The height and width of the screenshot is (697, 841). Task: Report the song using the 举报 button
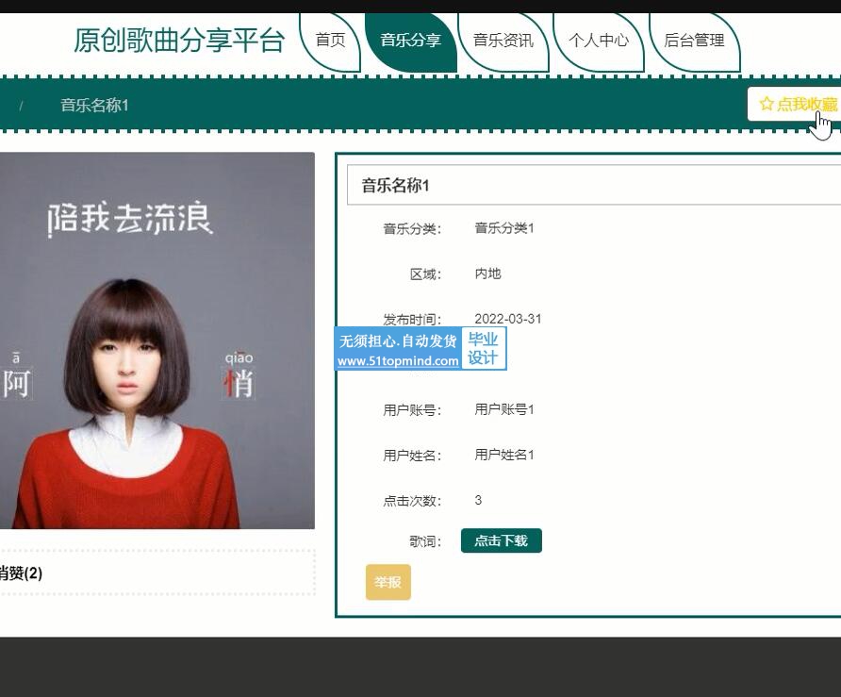coord(388,582)
